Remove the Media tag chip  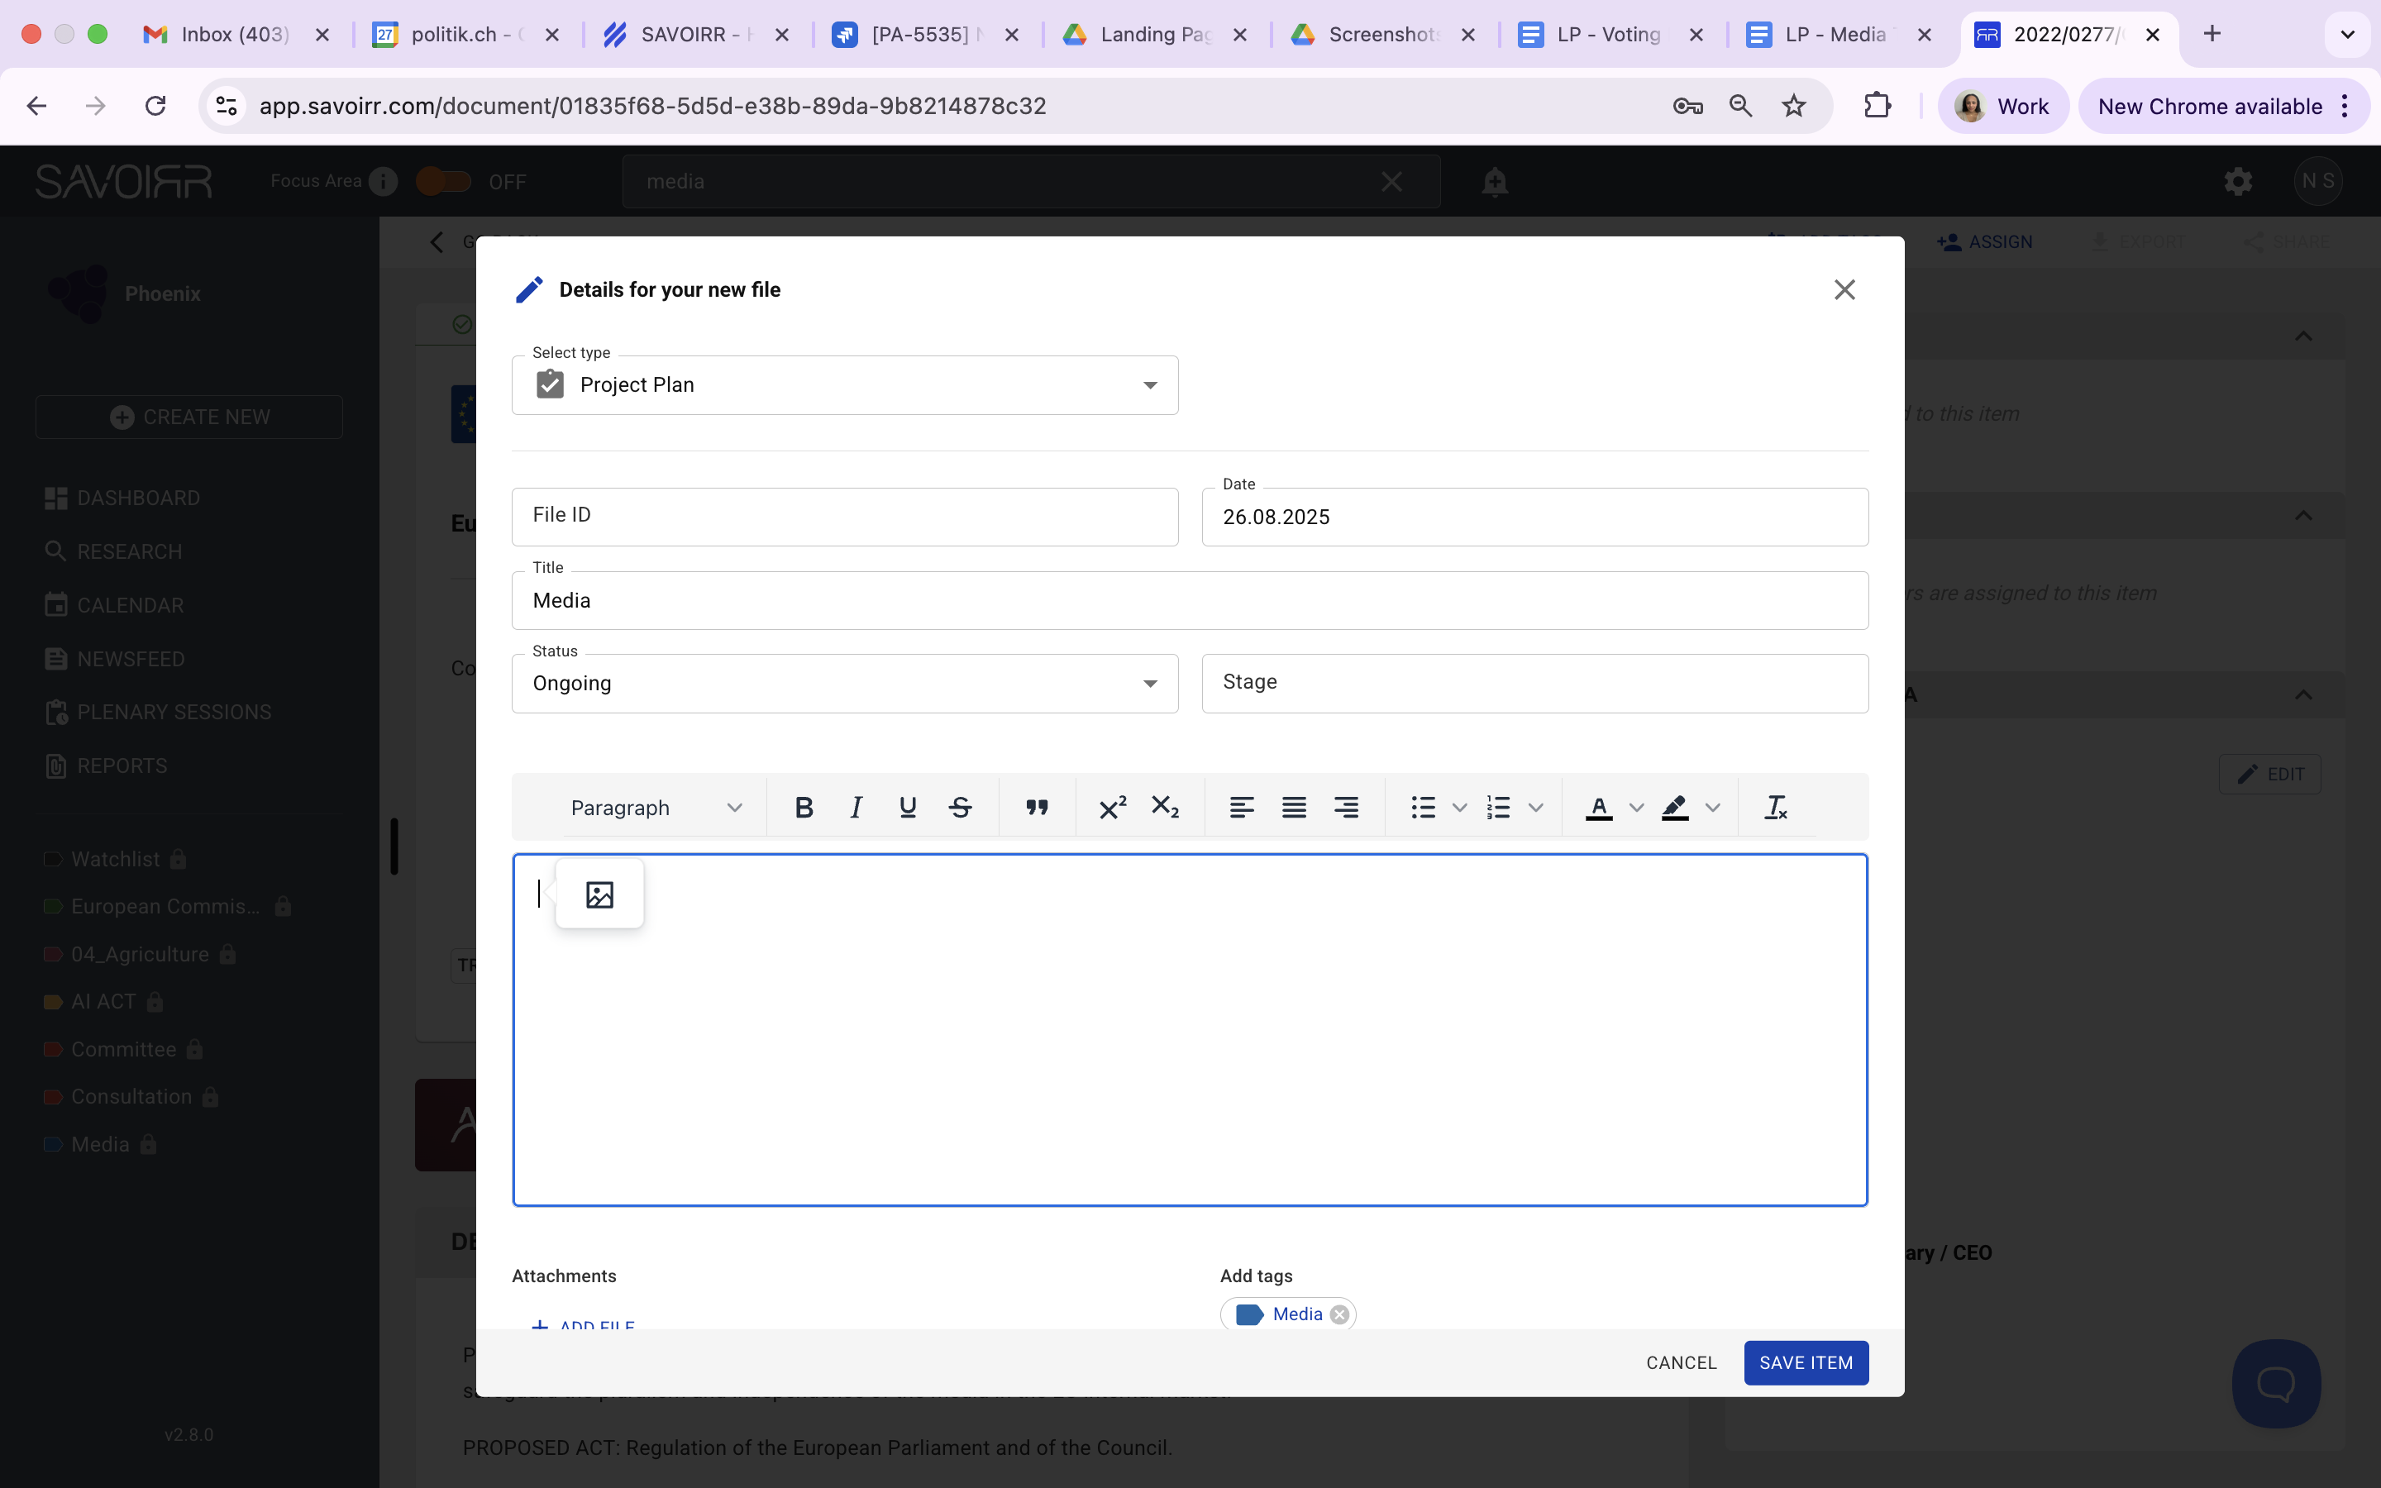[x=1339, y=1314]
